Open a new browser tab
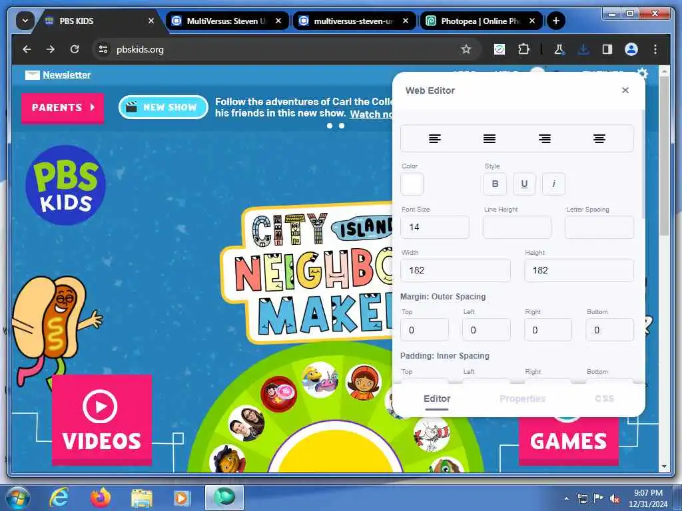 click(x=556, y=21)
